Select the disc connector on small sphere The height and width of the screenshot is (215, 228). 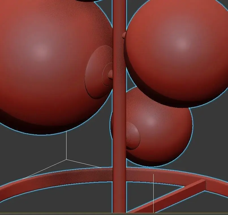[x=133, y=136]
